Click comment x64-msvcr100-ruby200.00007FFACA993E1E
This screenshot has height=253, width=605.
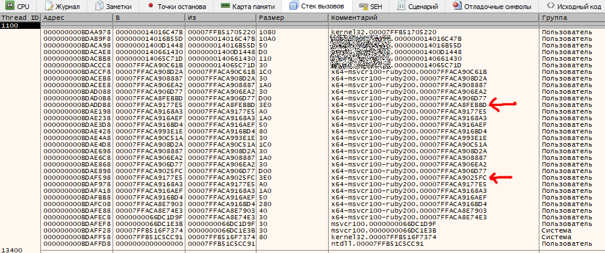[x=409, y=138]
